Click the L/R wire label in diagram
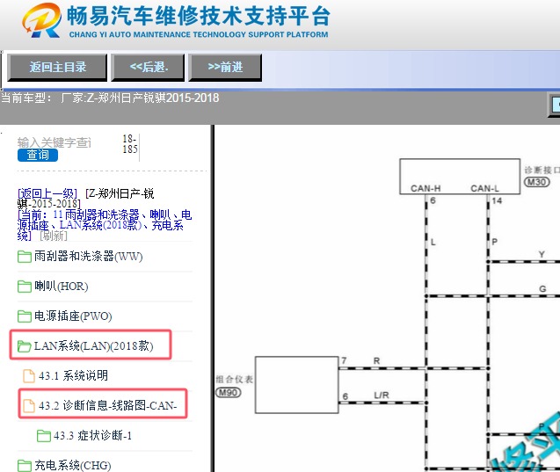This screenshot has width=560, height=472. point(382,396)
